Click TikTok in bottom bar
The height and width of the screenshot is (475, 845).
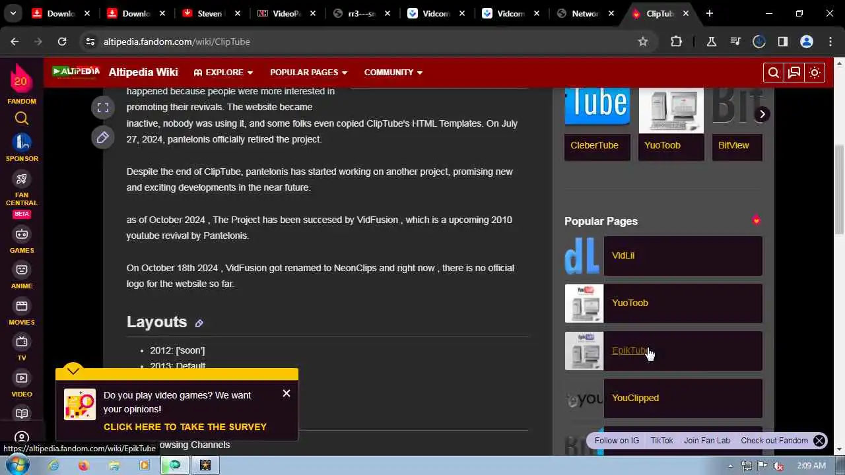(x=661, y=441)
